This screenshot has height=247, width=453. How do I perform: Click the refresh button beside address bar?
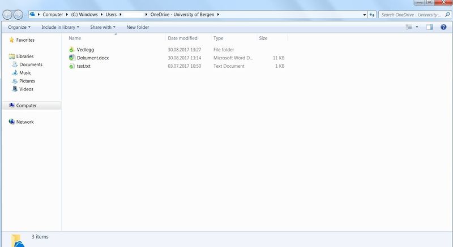coord(372,15)
